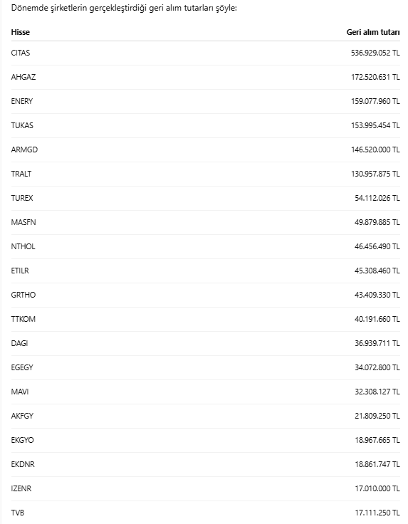Click the TRALT amount 130.957.875 TL
The image size is (408, 524).
pyautogui.click(x=375, y=174)
